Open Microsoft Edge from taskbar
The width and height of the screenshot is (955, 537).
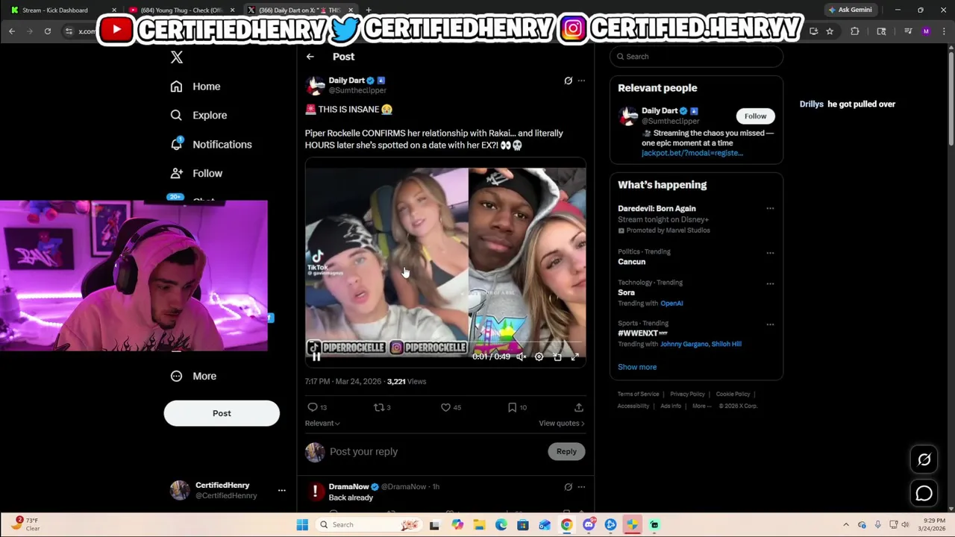501,525
